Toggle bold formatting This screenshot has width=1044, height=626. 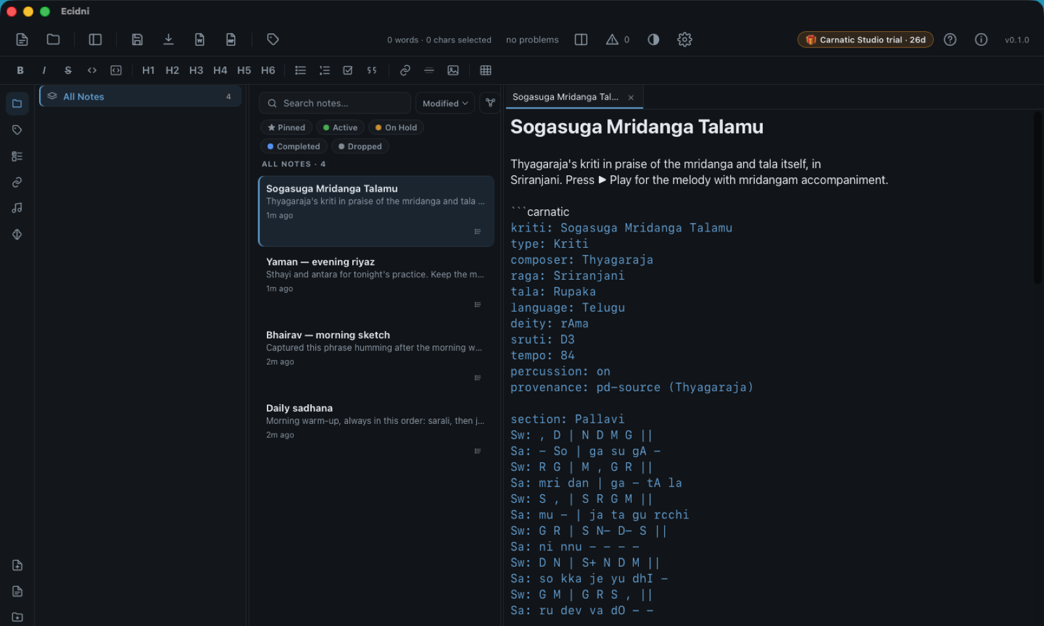tap(20, 70)
